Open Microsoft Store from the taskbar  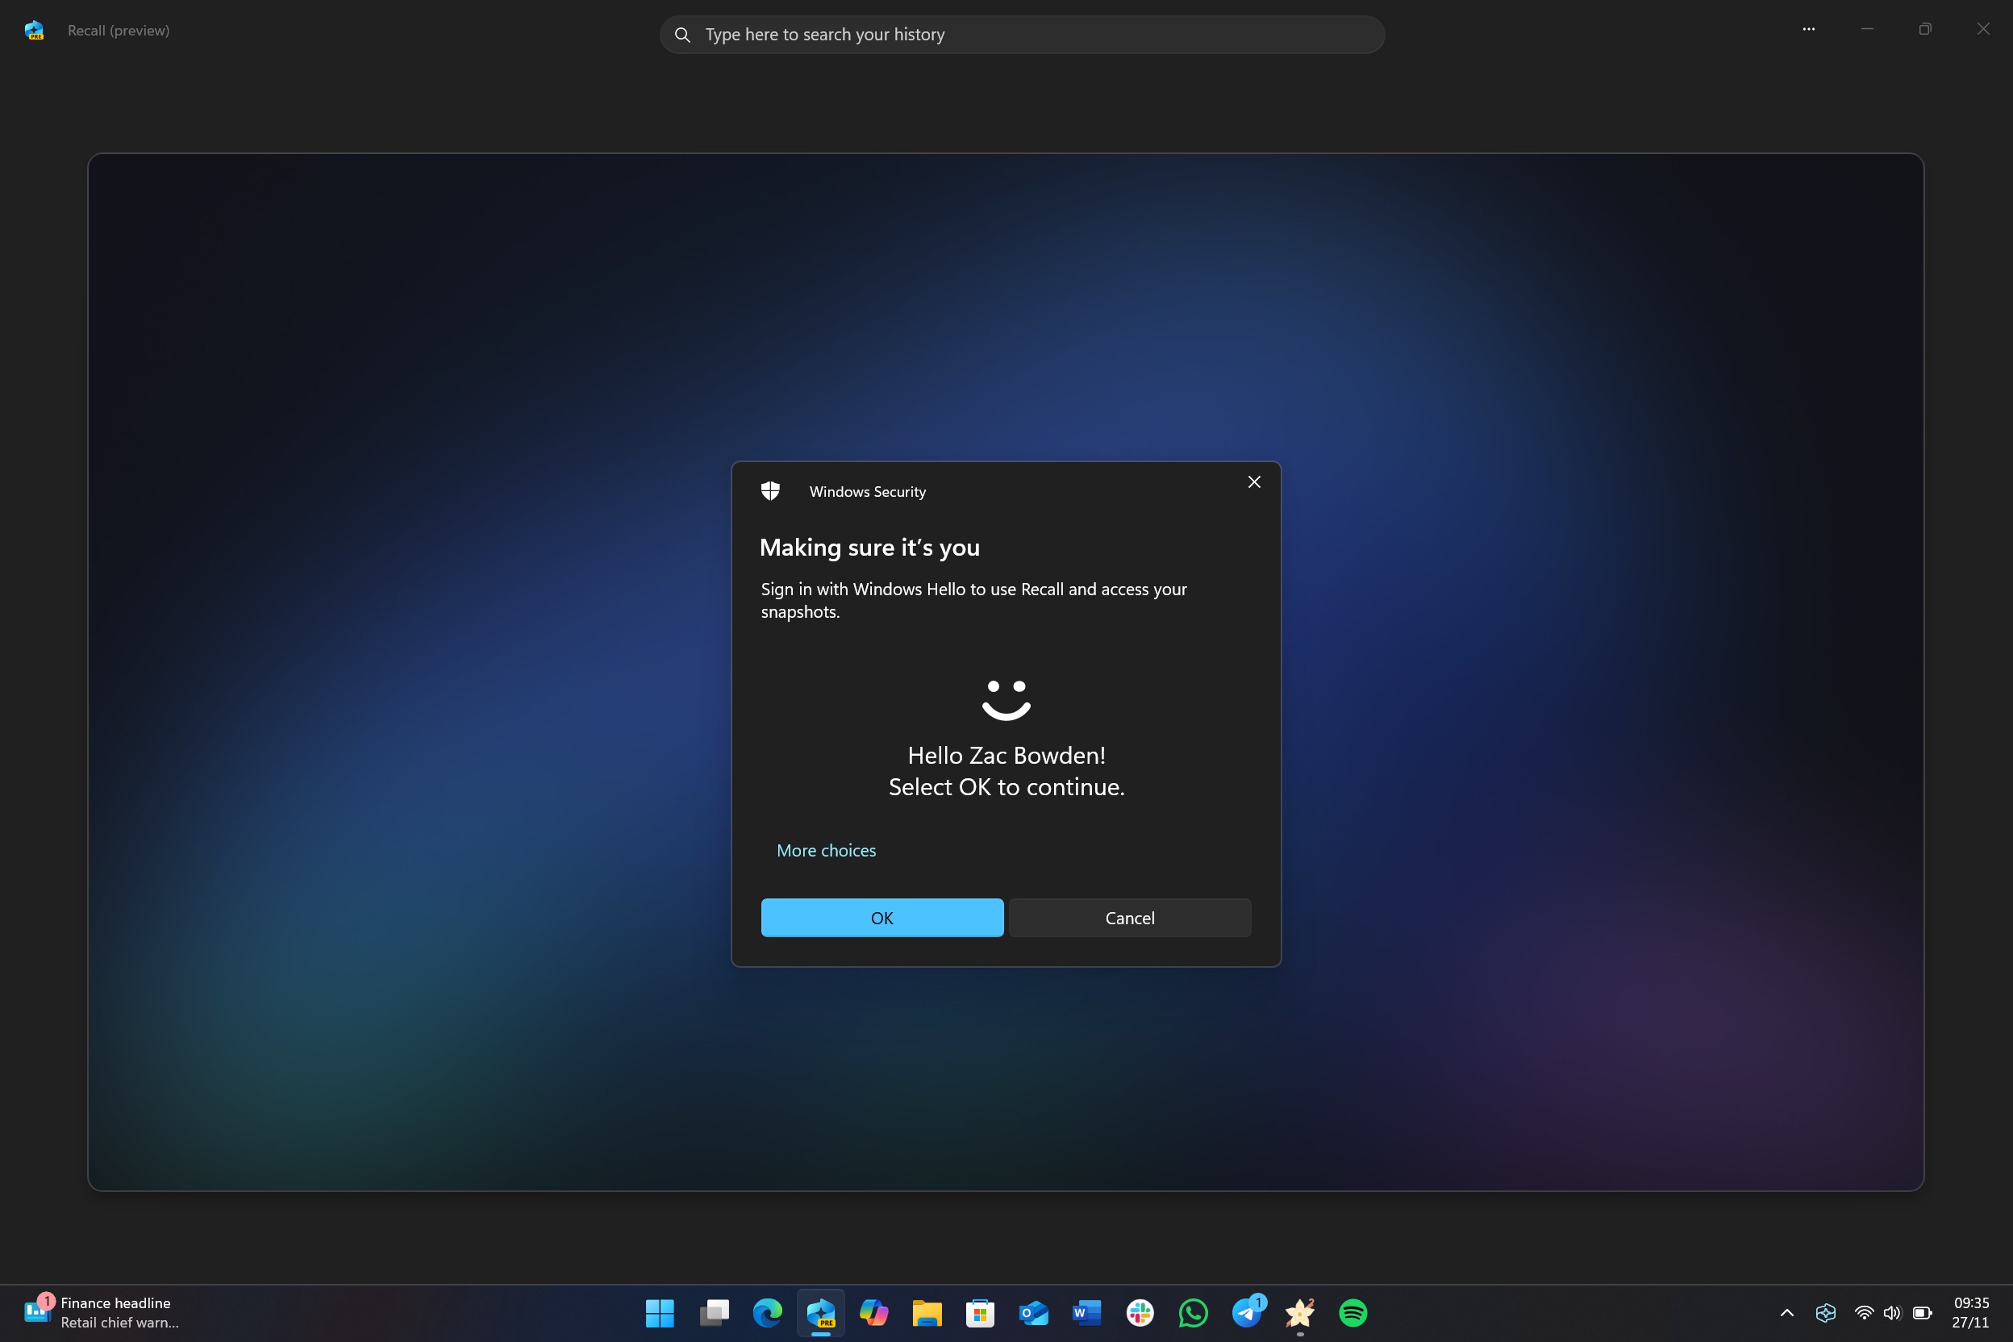coord(980,1312)
